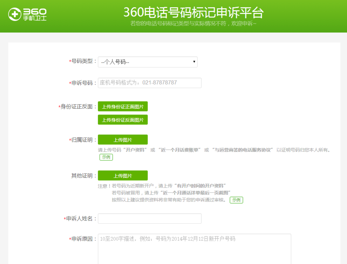Click the 360电话号码标记申诉平台 page title
347x264 pixels.
click(193, 12)
